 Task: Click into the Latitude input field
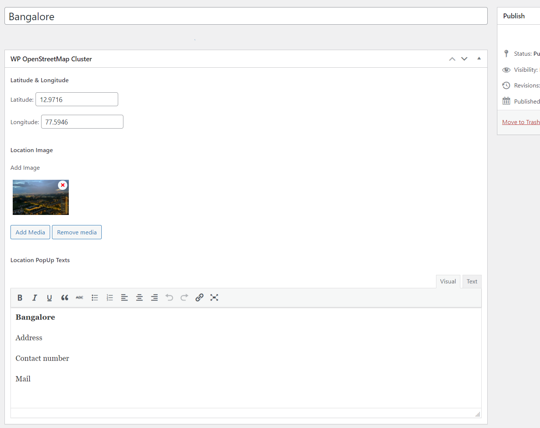77,99
